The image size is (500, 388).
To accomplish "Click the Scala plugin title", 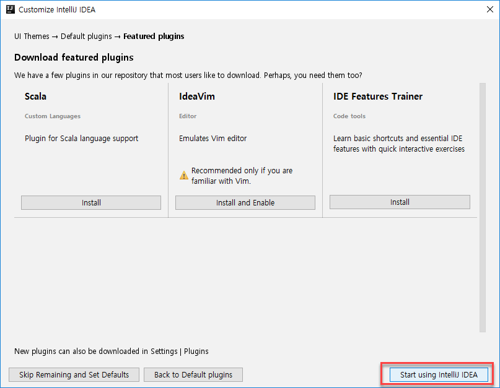I will (35, 97).
